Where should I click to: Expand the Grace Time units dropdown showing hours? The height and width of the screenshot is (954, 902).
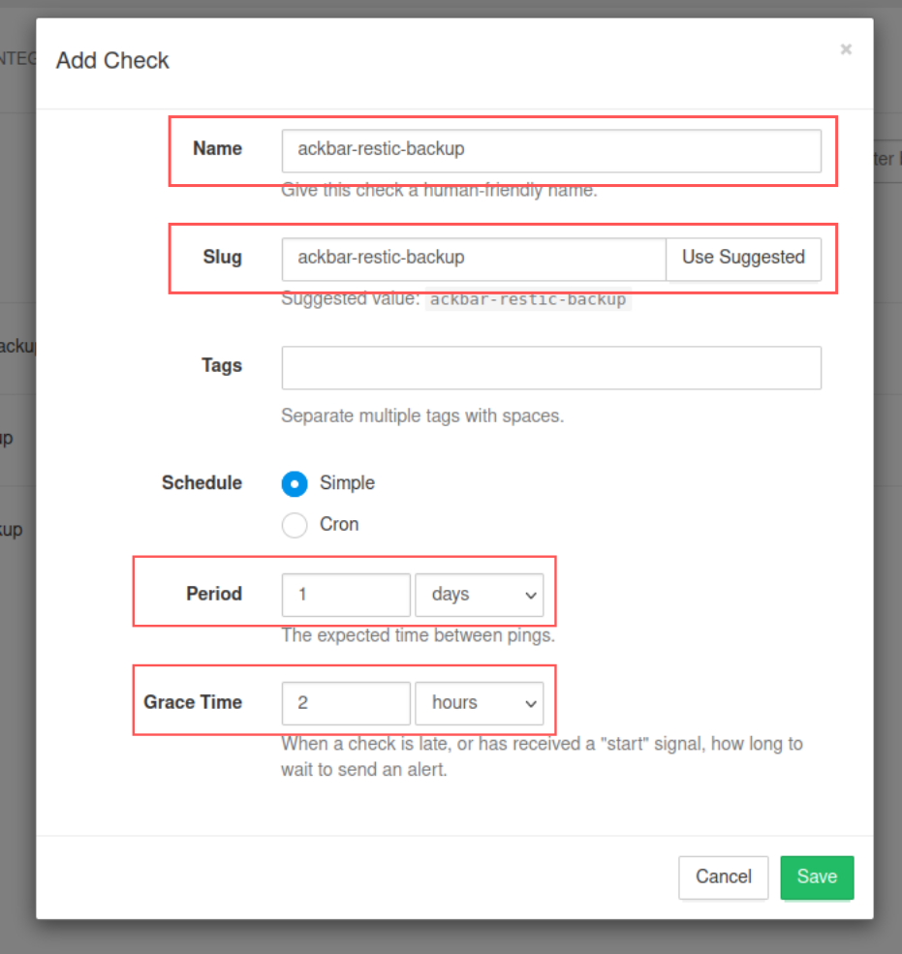[479, 703]
